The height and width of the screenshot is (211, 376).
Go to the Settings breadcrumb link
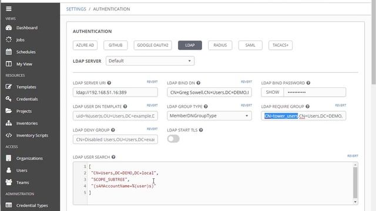click(x=76, y=9)
